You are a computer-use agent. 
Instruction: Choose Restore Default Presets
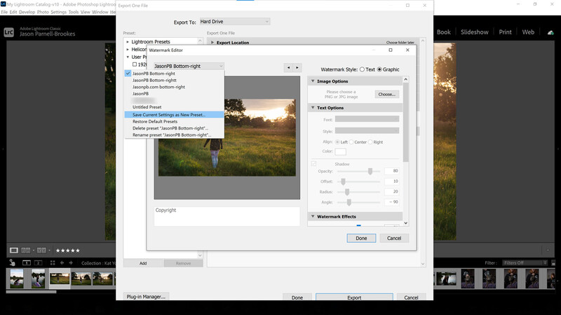pos(174,121)
